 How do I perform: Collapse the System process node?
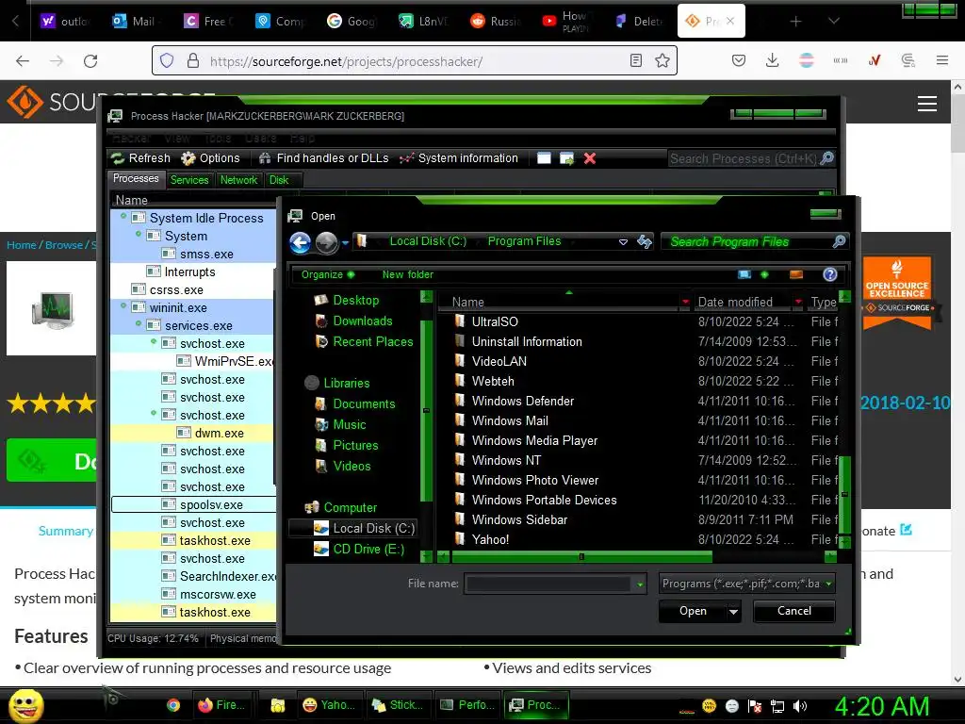click(139, 234)
